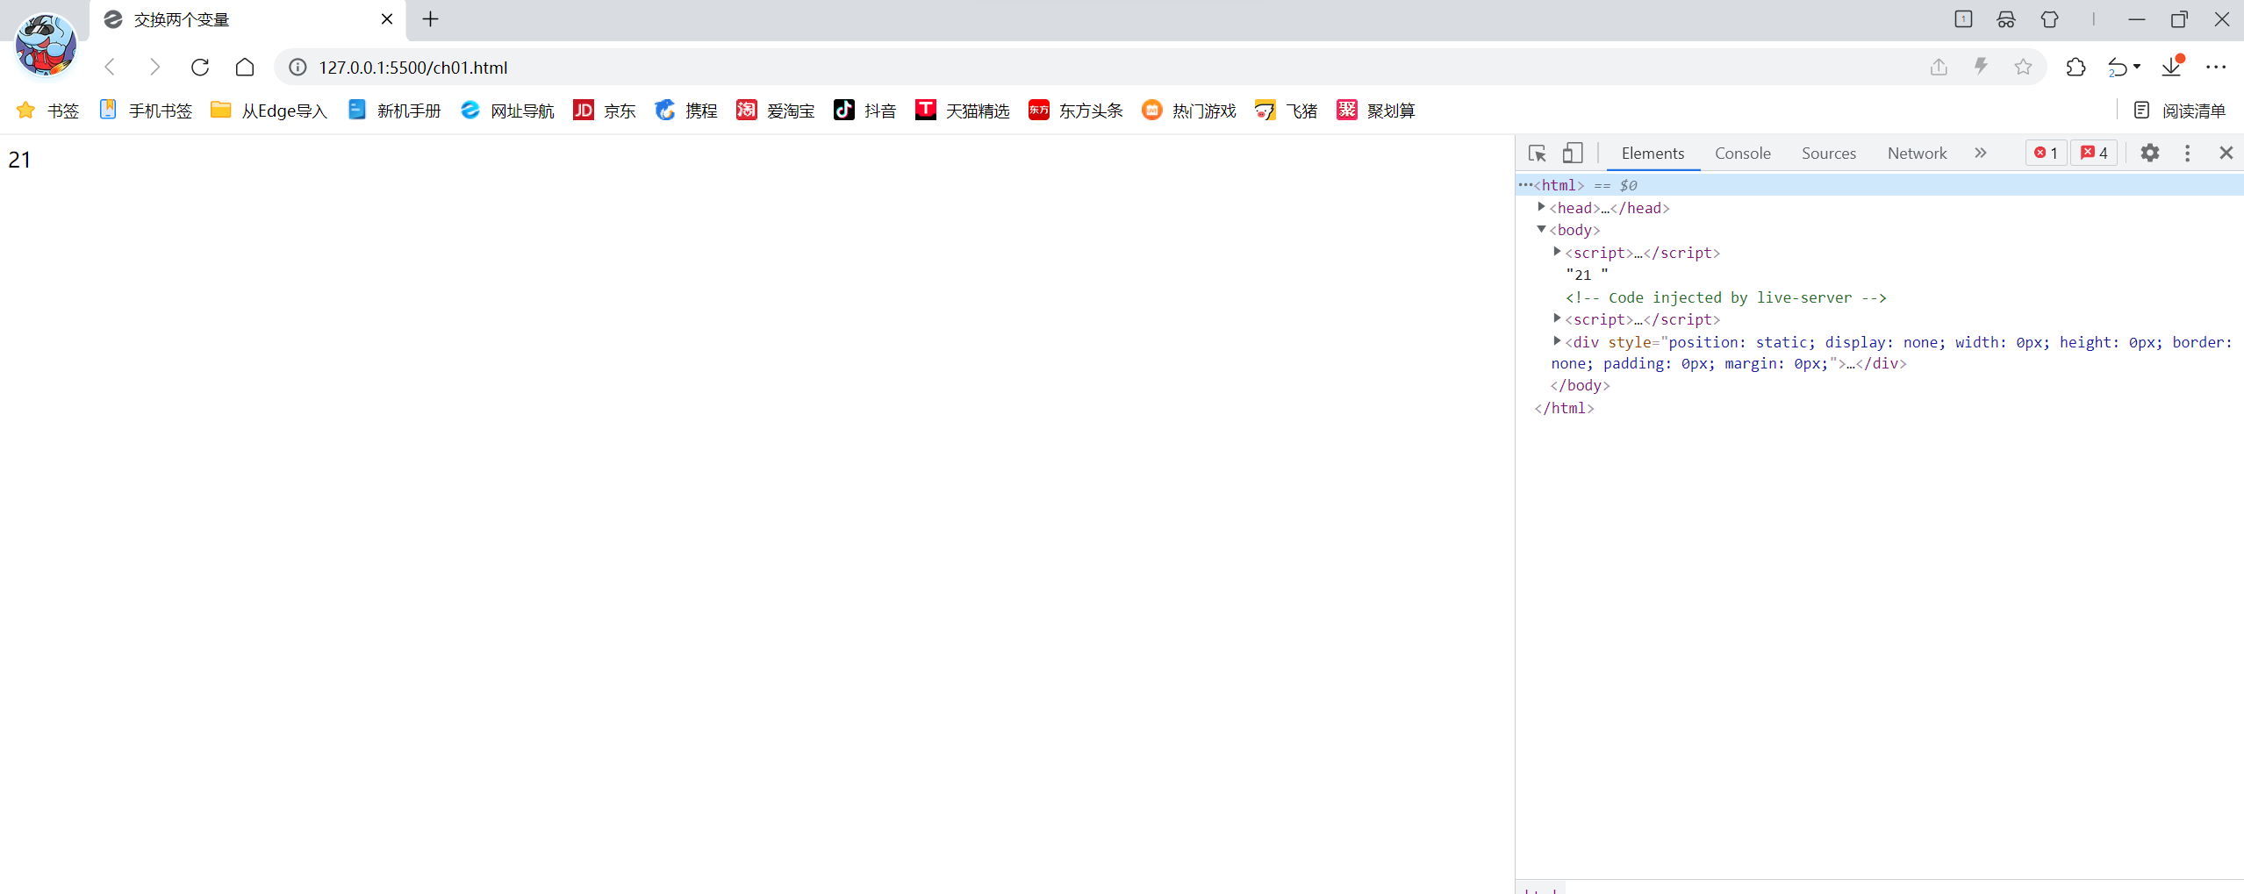Open the browser three-dots menu
This screenshot has height=894, width=2244.
tap(2216, 67)
